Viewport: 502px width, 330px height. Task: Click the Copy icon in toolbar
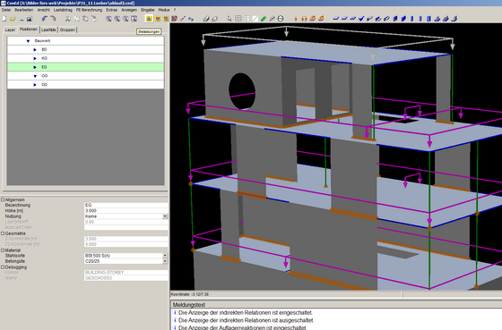tap(77, 19)
